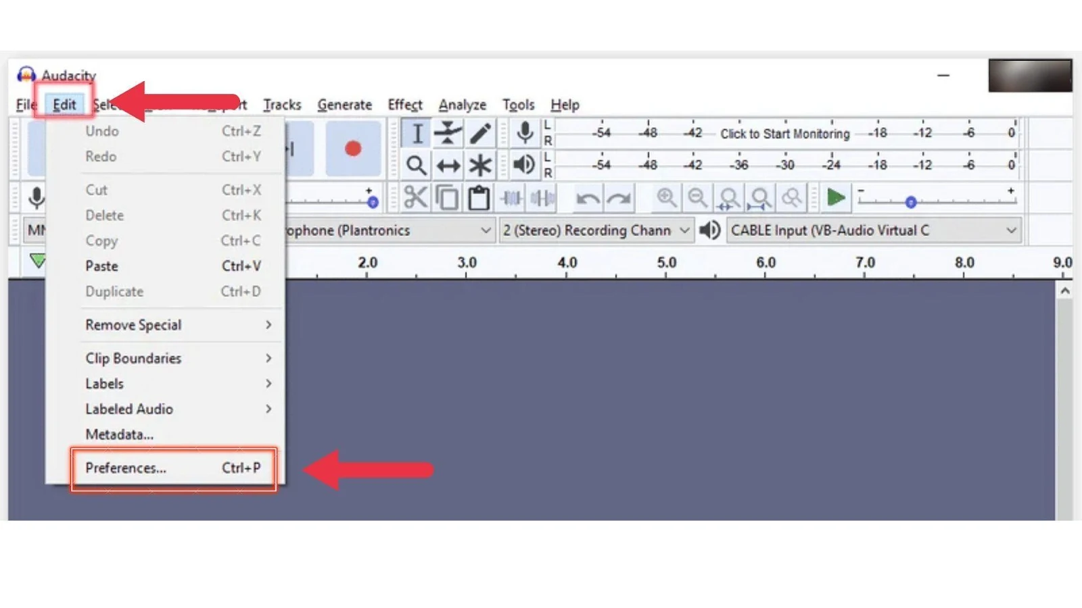1082x608 pixels.
Task: Click the Fit Project zoom icon
Action: pyautogui.click(x=760, y=198)
